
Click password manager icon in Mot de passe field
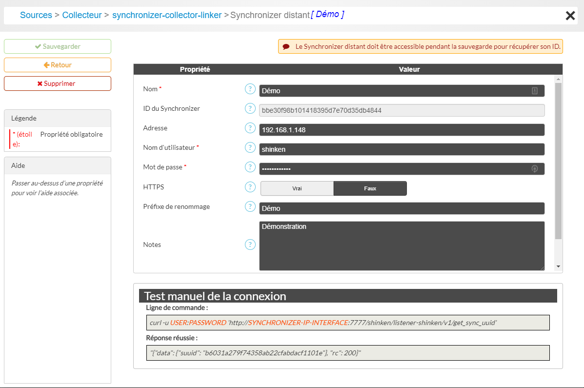pos(535,169)
